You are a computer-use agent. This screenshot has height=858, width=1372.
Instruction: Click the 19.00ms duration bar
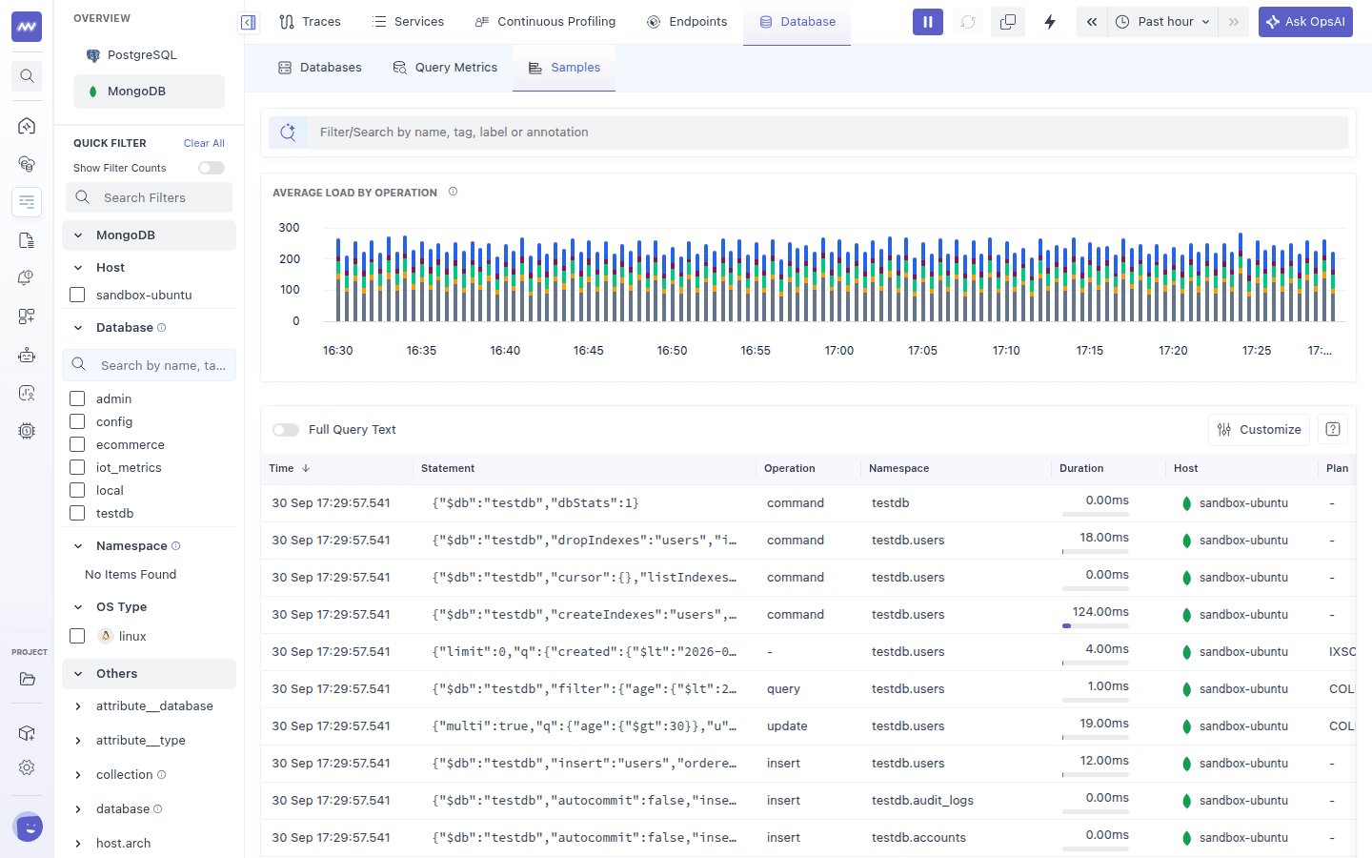[x=1096, y=737]
